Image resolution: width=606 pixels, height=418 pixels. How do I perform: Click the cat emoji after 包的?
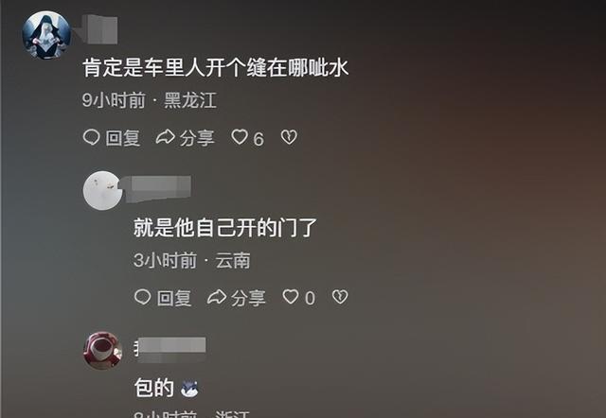tap(189, 389)
